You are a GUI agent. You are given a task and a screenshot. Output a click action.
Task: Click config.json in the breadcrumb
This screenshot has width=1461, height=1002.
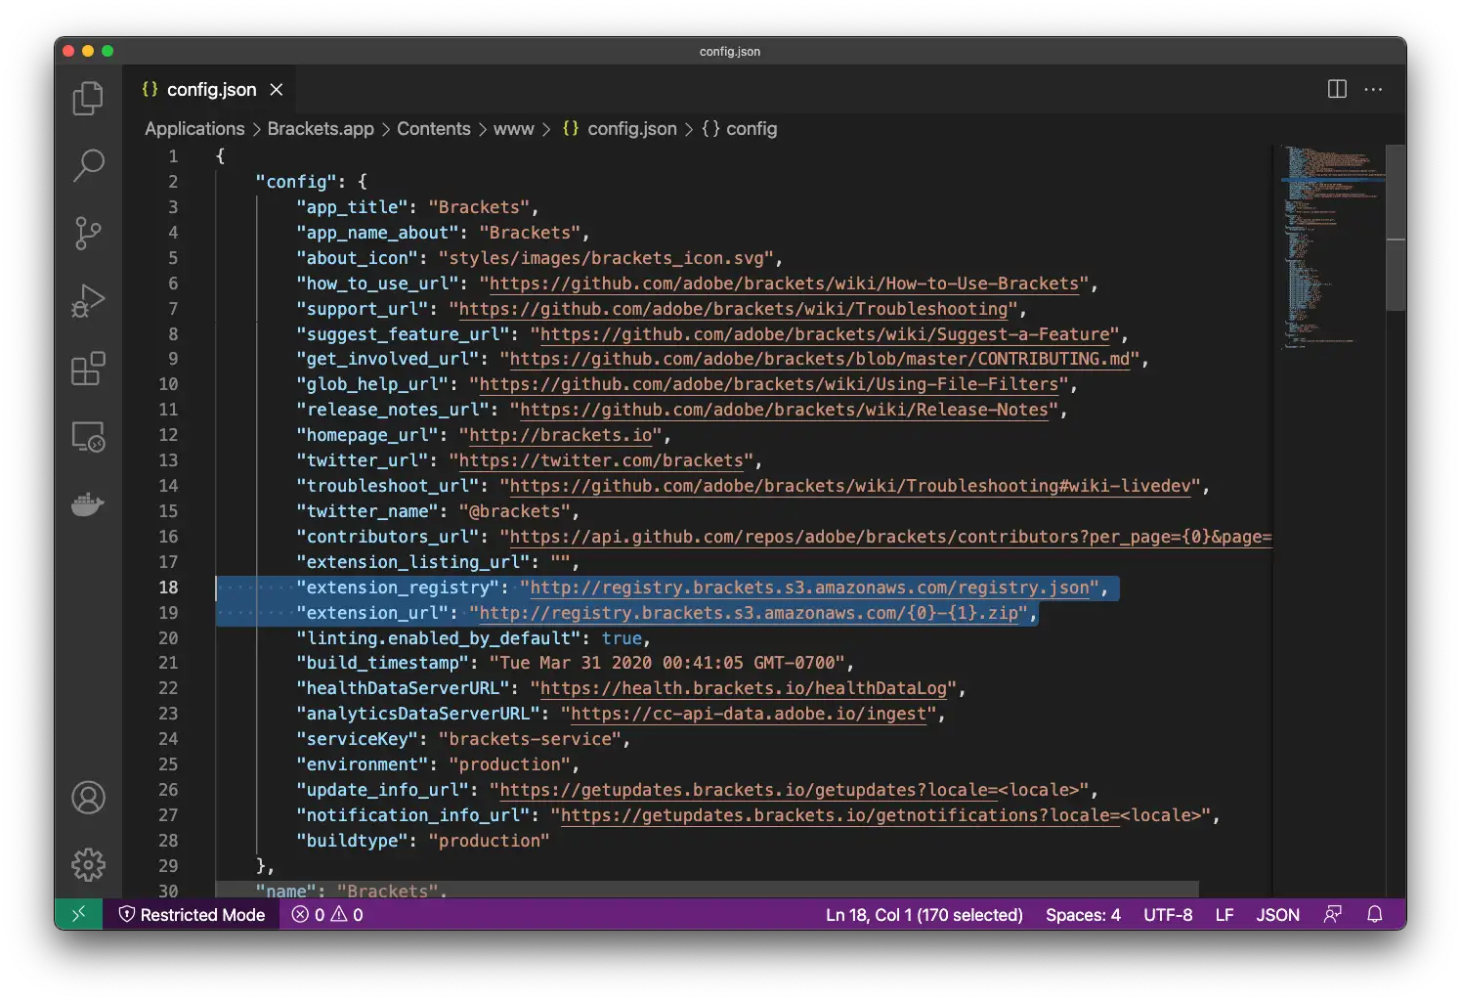(x=631, y=128)
